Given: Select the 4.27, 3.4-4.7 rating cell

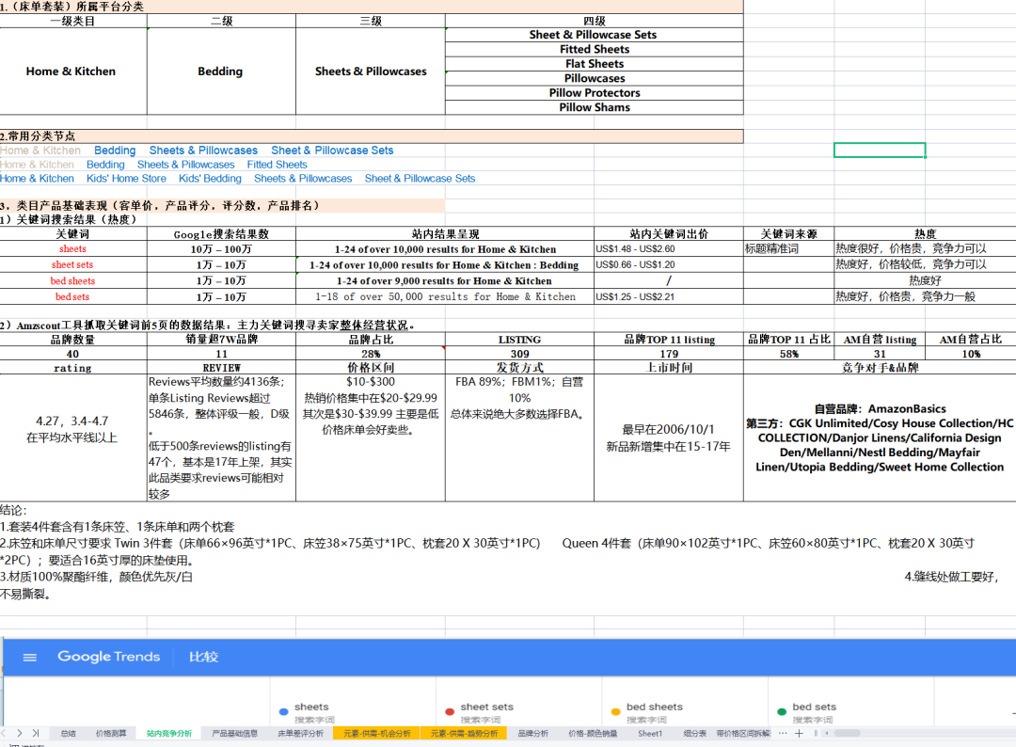Looking at the screenshot, I should coord(73,437).
